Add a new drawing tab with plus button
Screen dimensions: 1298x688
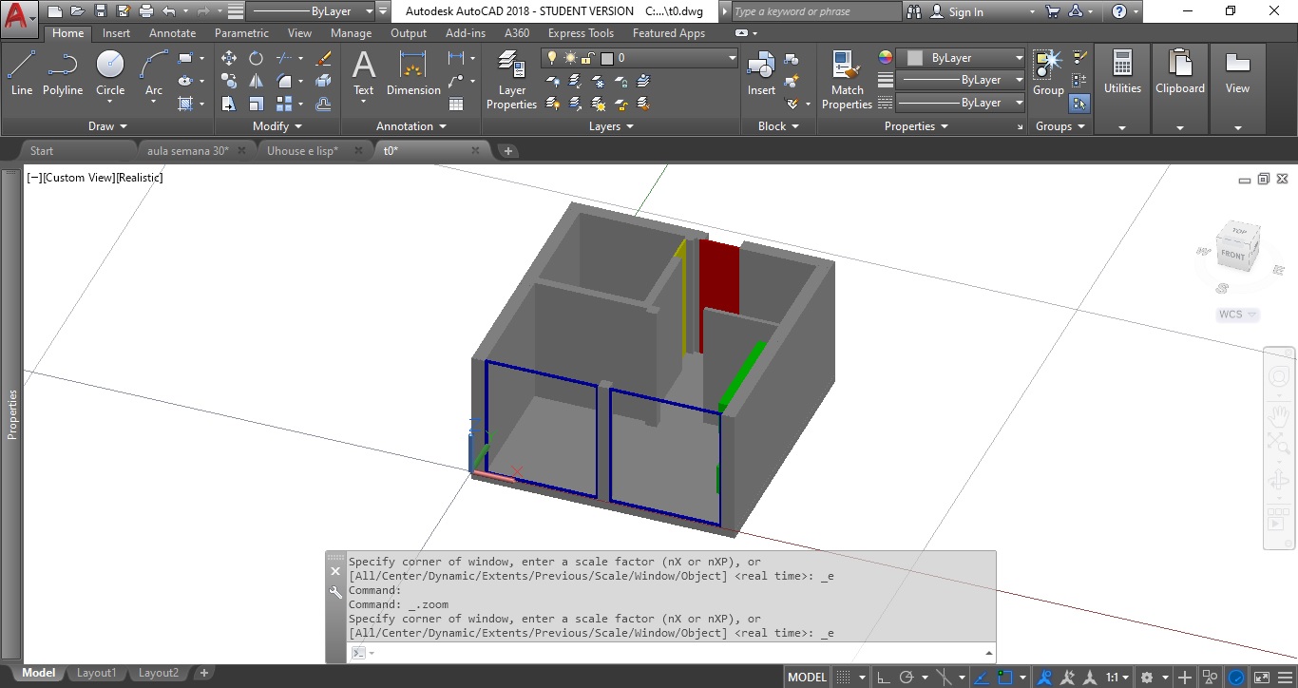pos(508,150)
